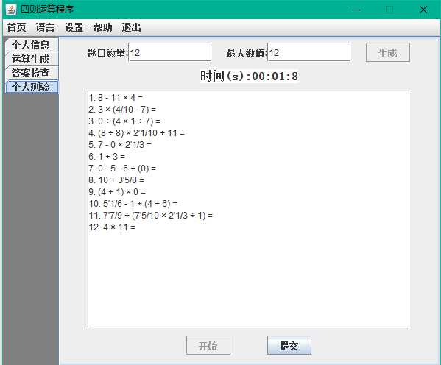Image resolution: width=441 pixels, height=365 pixels.
Task: Submit answers with the 提交 button
Action: pos(289,345)
